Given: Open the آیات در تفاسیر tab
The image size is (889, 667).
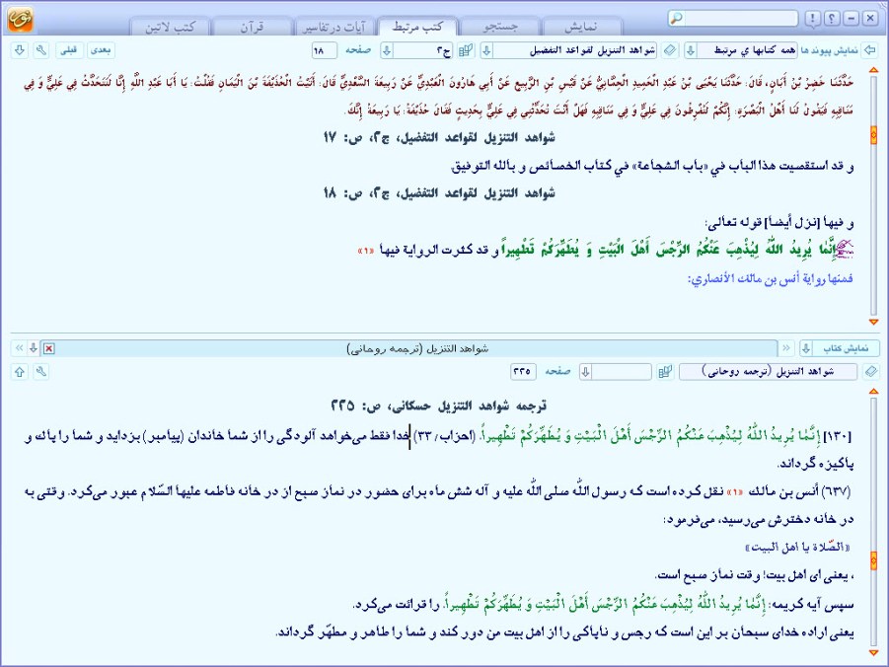Looking at the screenshot, I should point(334,27).
